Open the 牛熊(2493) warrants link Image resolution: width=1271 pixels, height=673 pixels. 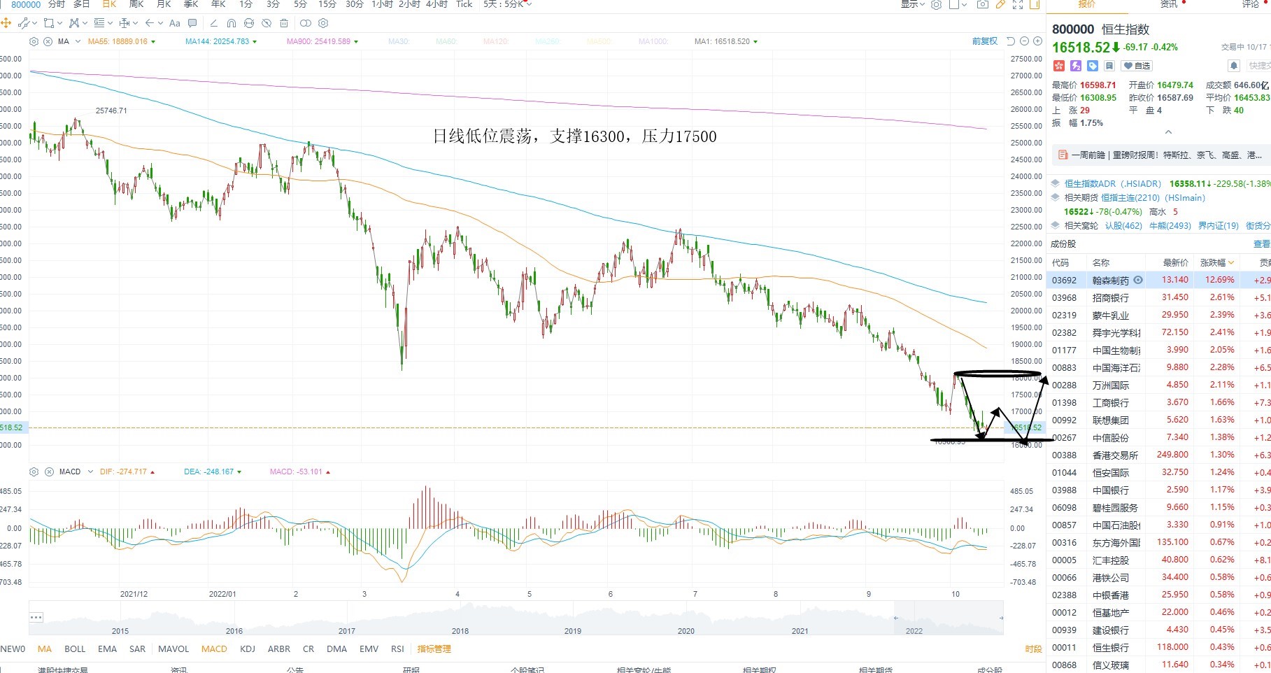pyautogui.click(x=1170, y=225)
